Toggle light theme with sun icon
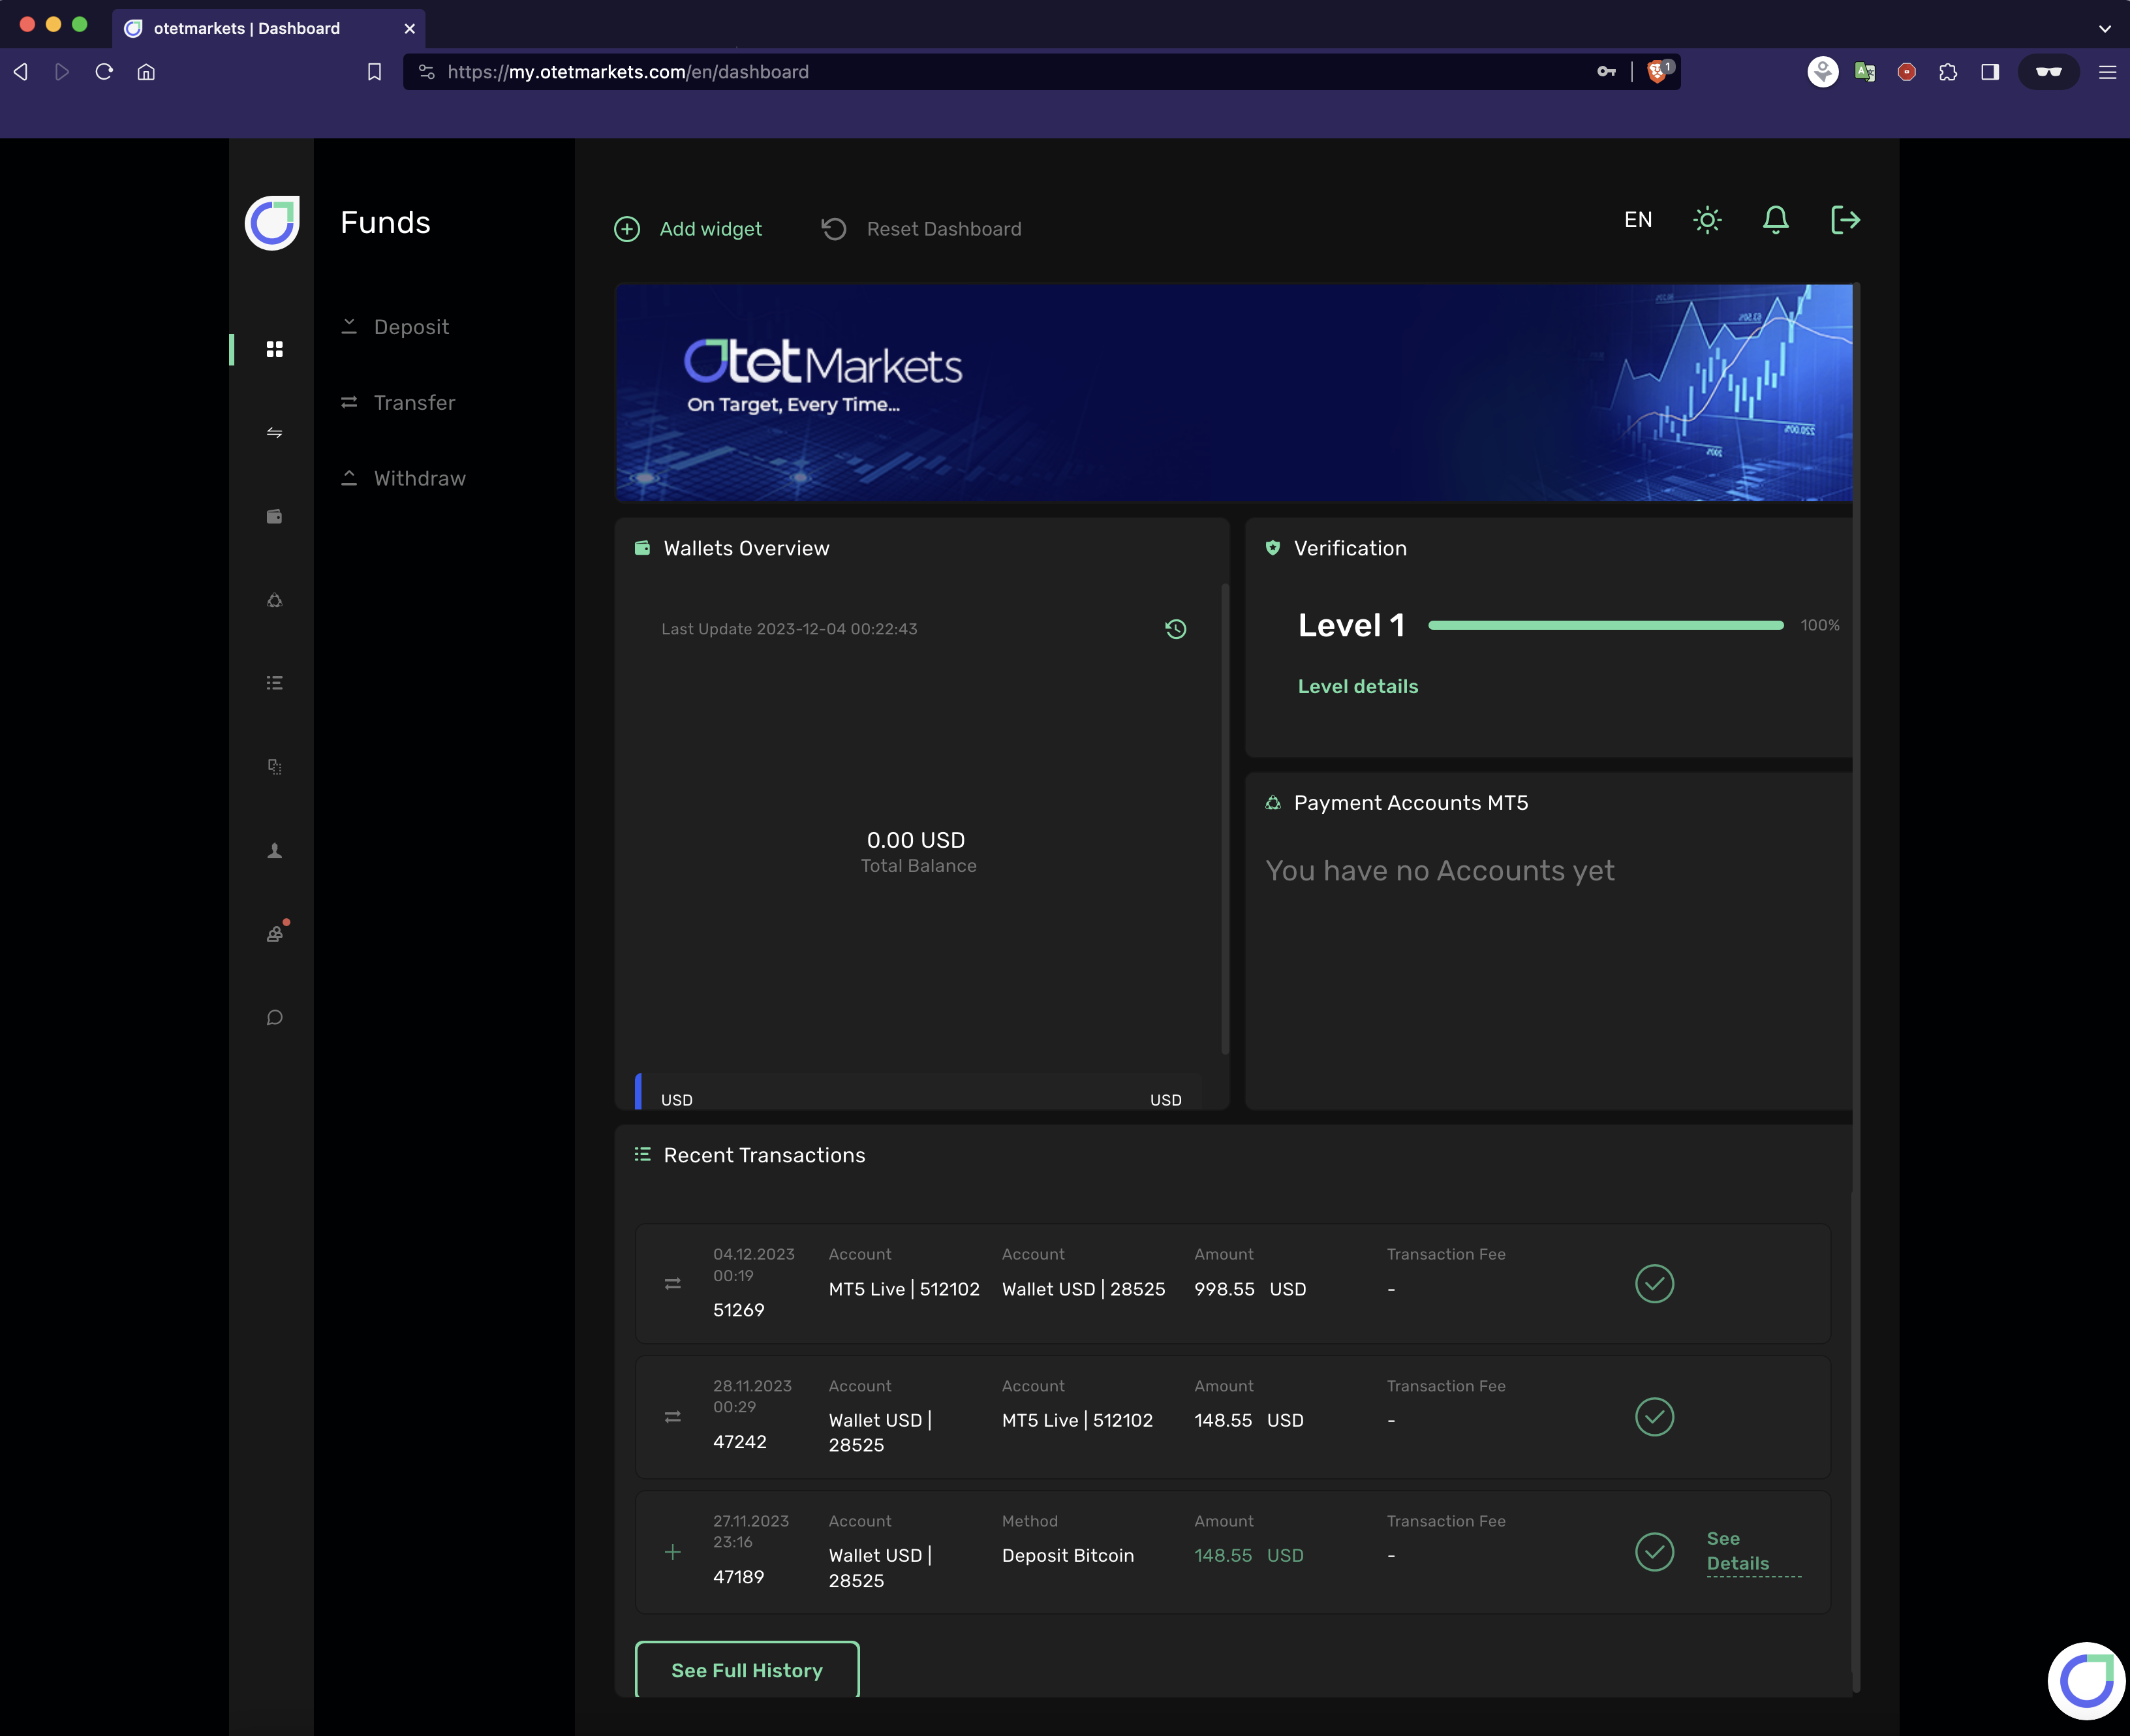 [1707, 220]
